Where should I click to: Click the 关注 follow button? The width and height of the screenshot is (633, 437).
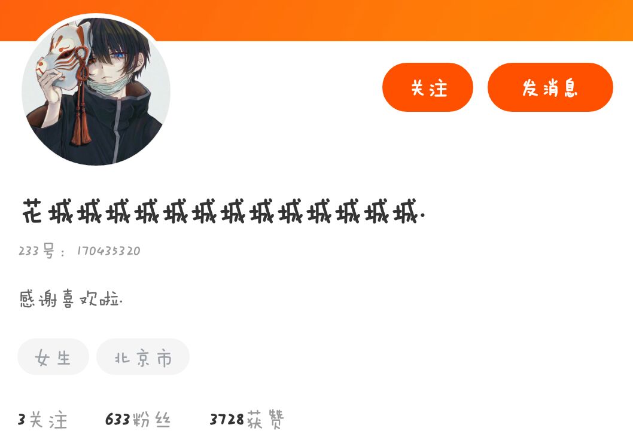[x=428, y=87]
